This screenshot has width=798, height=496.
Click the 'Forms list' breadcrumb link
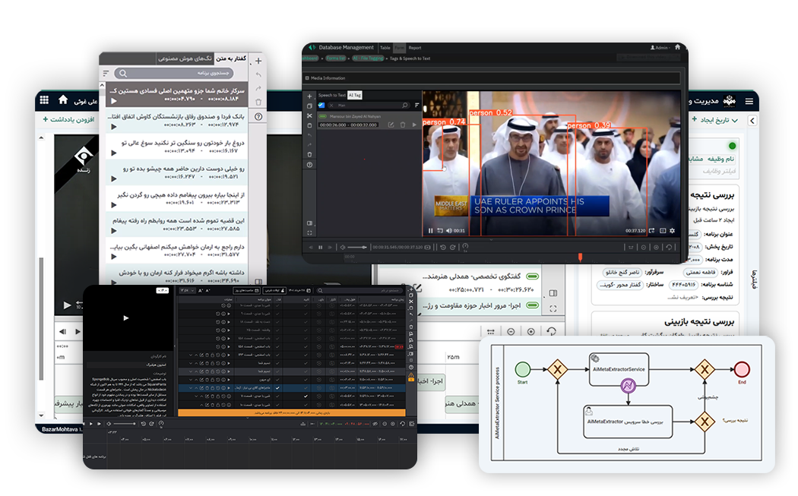[335, 58]
